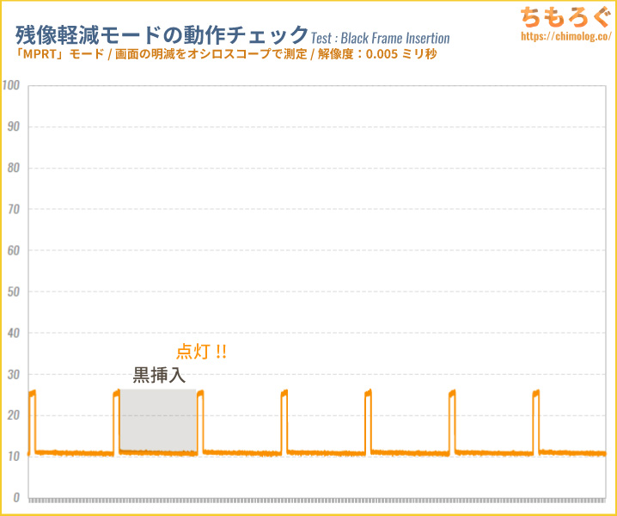Click the ちもろぐ logo
The height and width of the screenshot is (516, 617).
pyautogui.click(x=565, y=18)
